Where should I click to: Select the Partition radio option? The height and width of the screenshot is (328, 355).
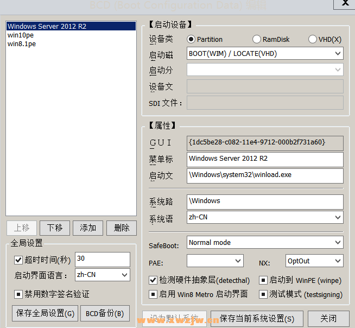coord(205,39)
